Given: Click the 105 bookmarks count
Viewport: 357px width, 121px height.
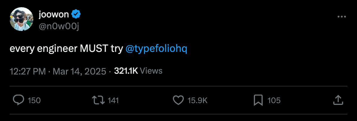Looking at the screenshot, I should (x=274, y=100).
